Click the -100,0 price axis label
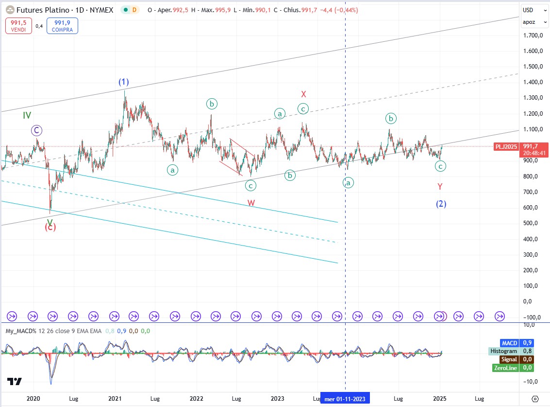Screen dimensions: 550x407 click(x=532, y=317)
